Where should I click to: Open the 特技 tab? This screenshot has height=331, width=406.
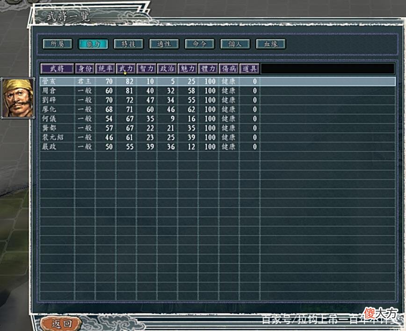(129, 44)
